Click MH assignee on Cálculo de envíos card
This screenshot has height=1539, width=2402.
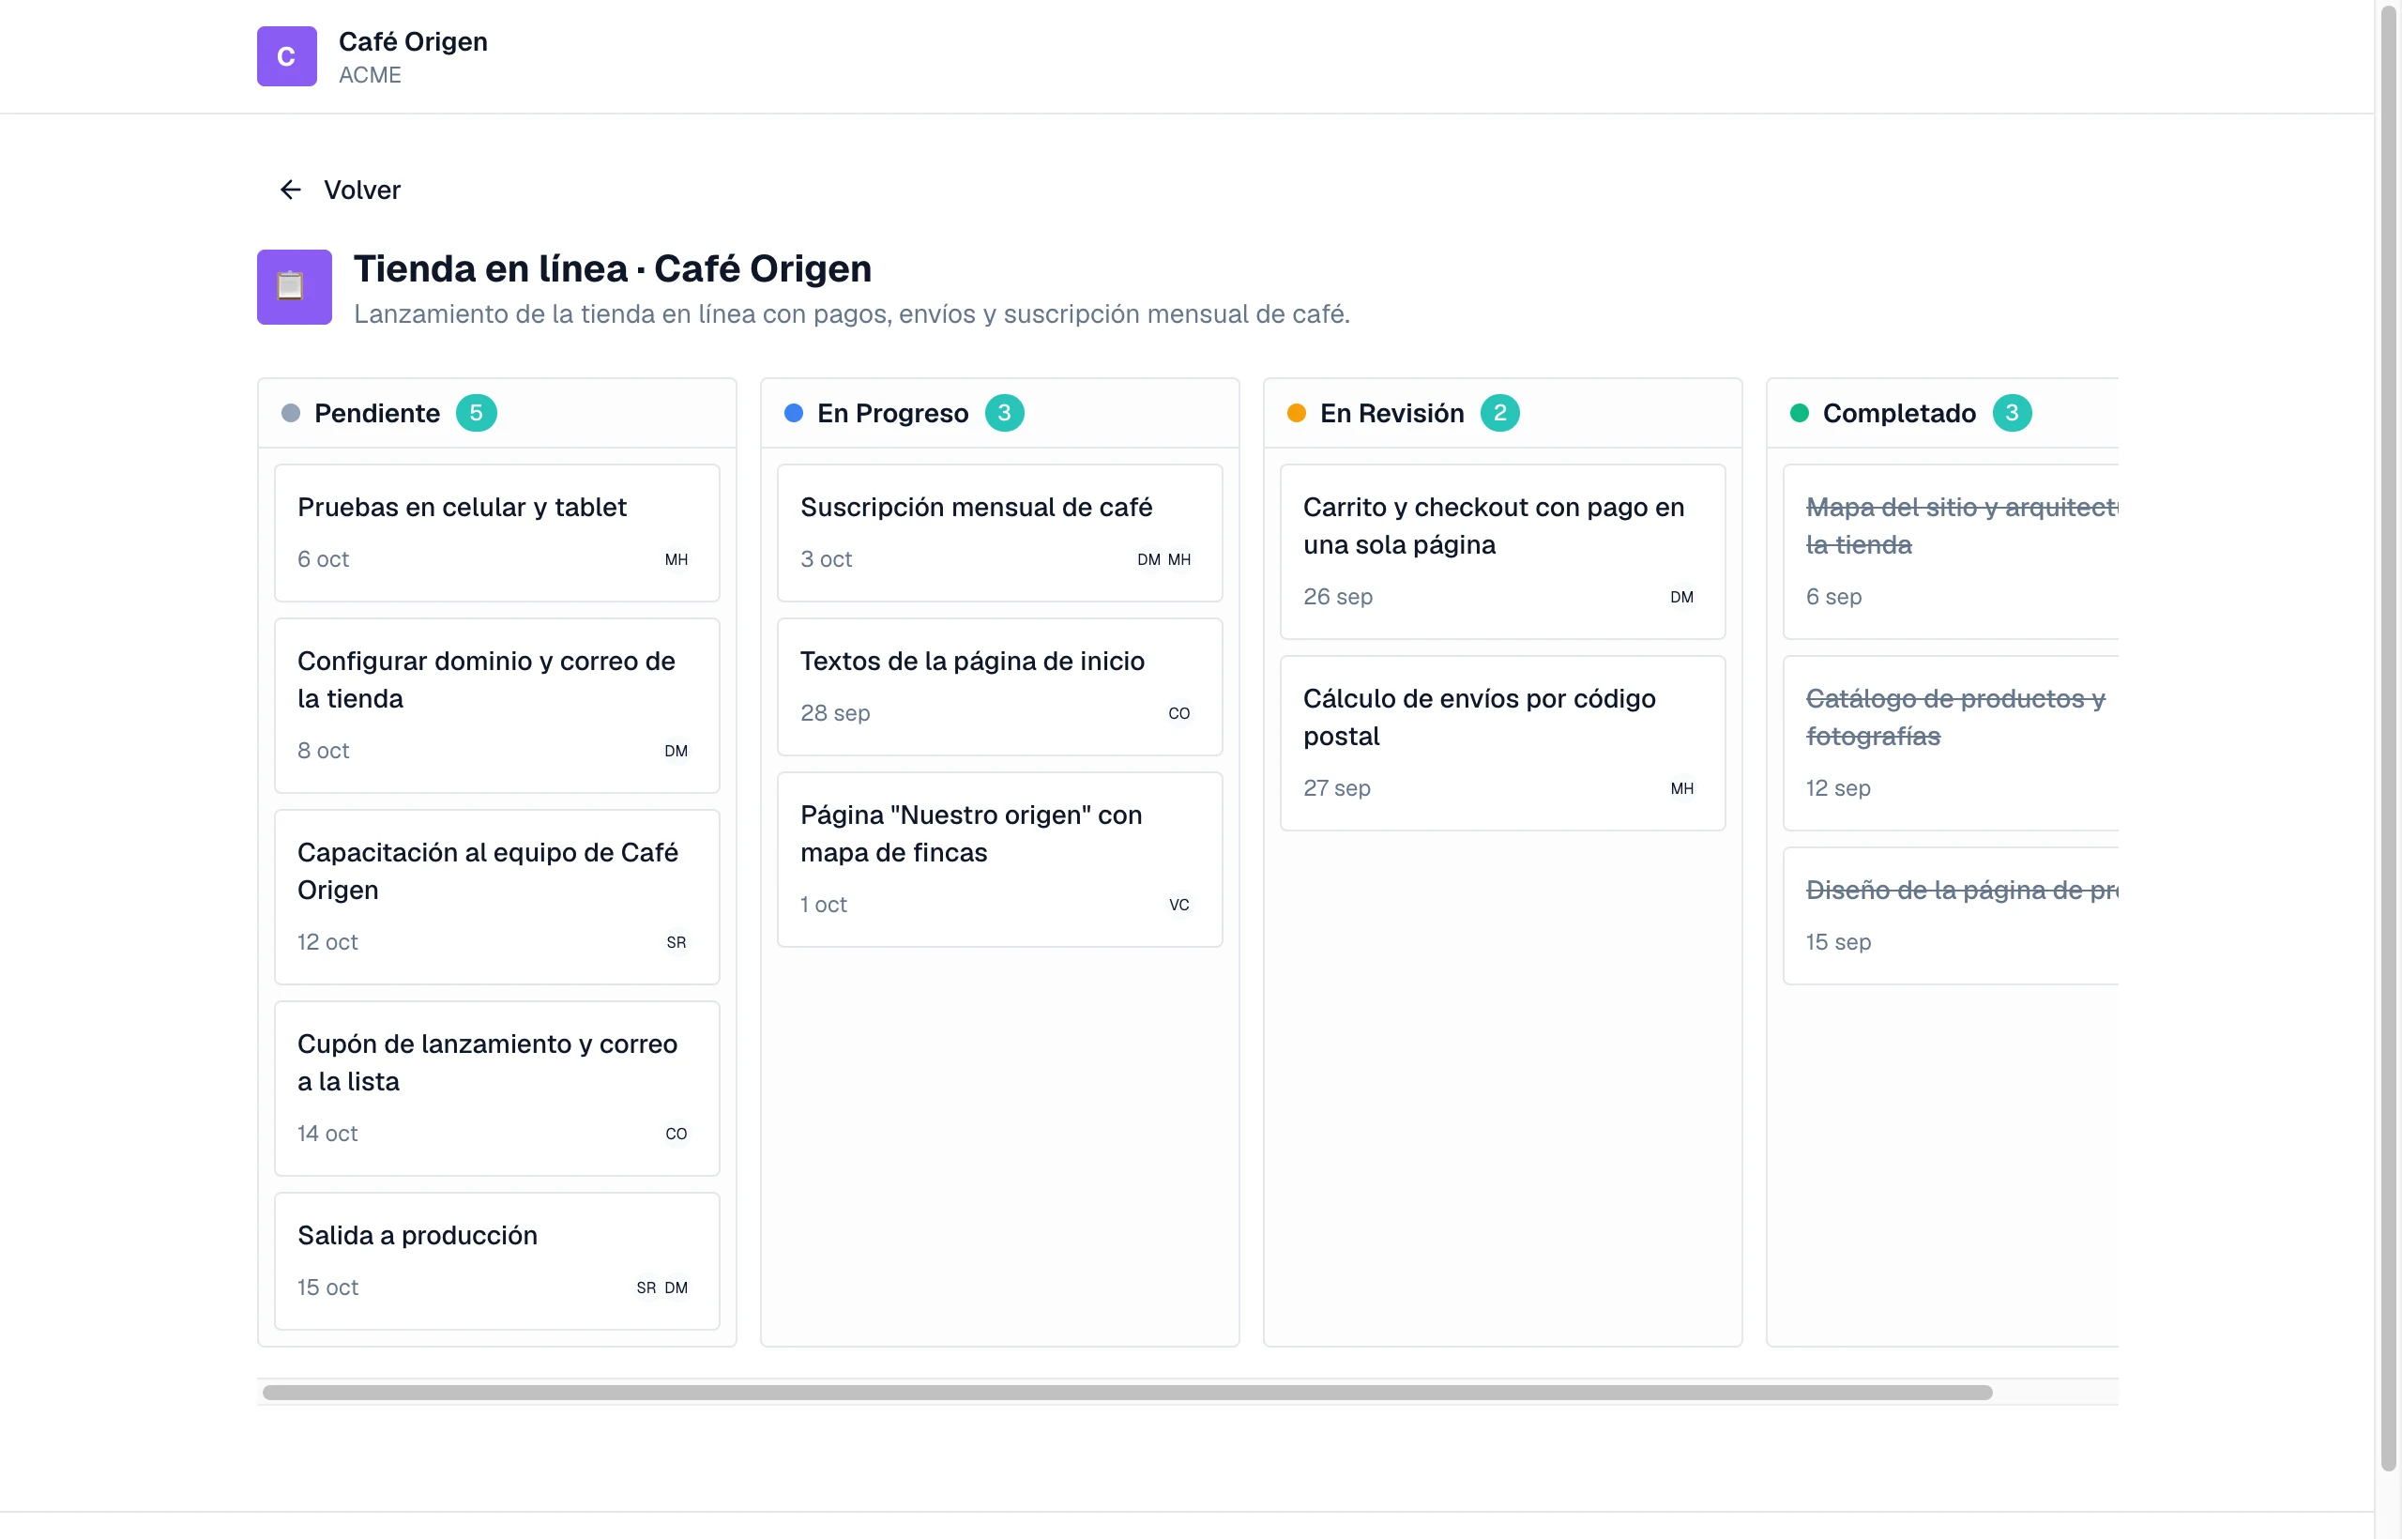point(1681,788)
